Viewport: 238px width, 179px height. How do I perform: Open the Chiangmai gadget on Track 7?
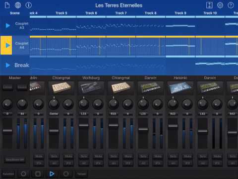pyautogui.click(x=121, y=88)
